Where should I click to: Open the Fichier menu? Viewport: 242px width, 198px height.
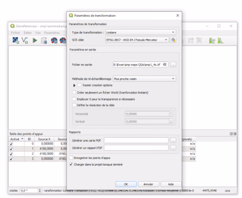15,33
